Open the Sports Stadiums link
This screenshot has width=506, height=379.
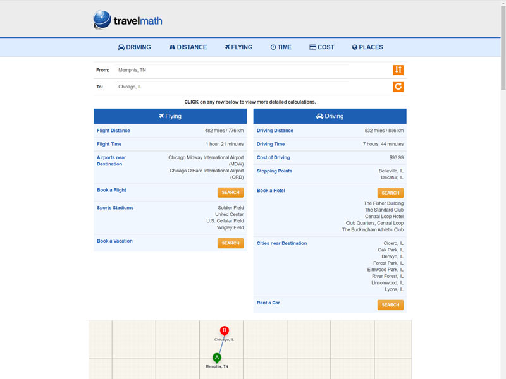click(x=115, y=208)
